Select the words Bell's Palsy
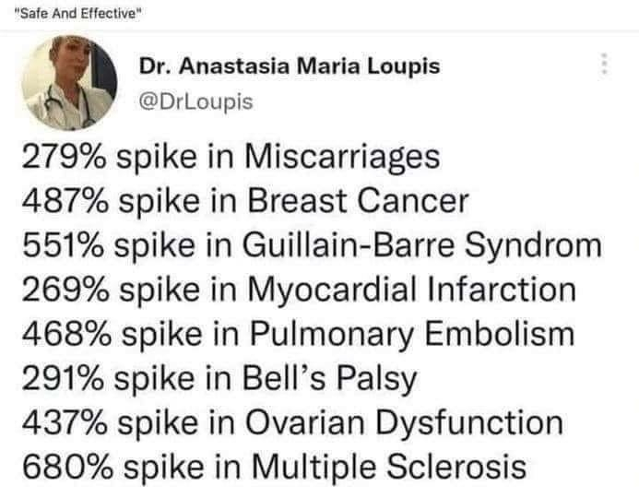Viewport: 639px width, 498px height. click(x=330, y=379)
